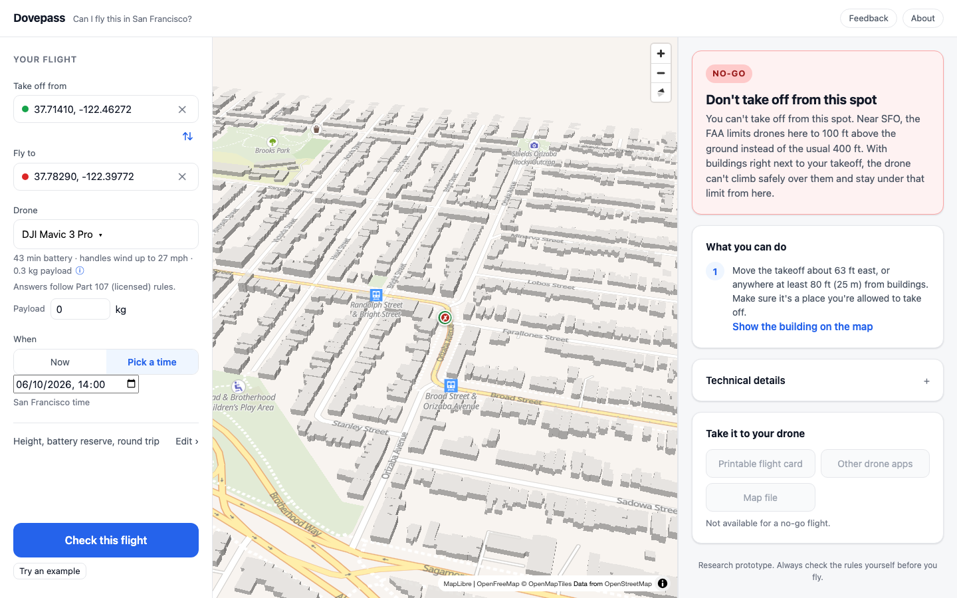This screenshot has height=598, width=957.
Task: Open the payload info tooltip icon
Action: coord(80,270)
